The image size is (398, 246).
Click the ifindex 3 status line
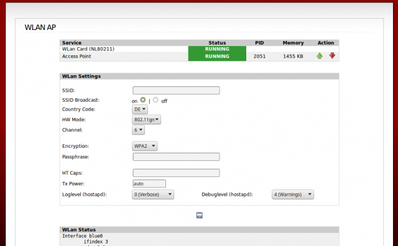coord(96,242)
